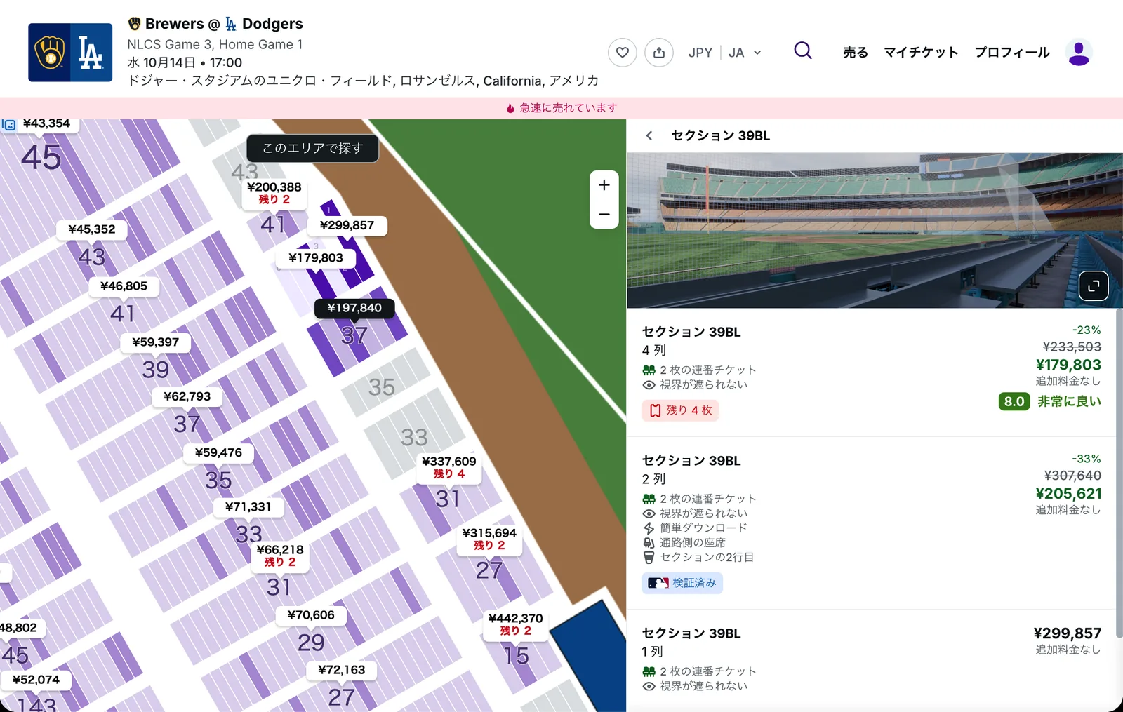
Task: Select the ¥45,352 price marker
Action: (92, 229)
